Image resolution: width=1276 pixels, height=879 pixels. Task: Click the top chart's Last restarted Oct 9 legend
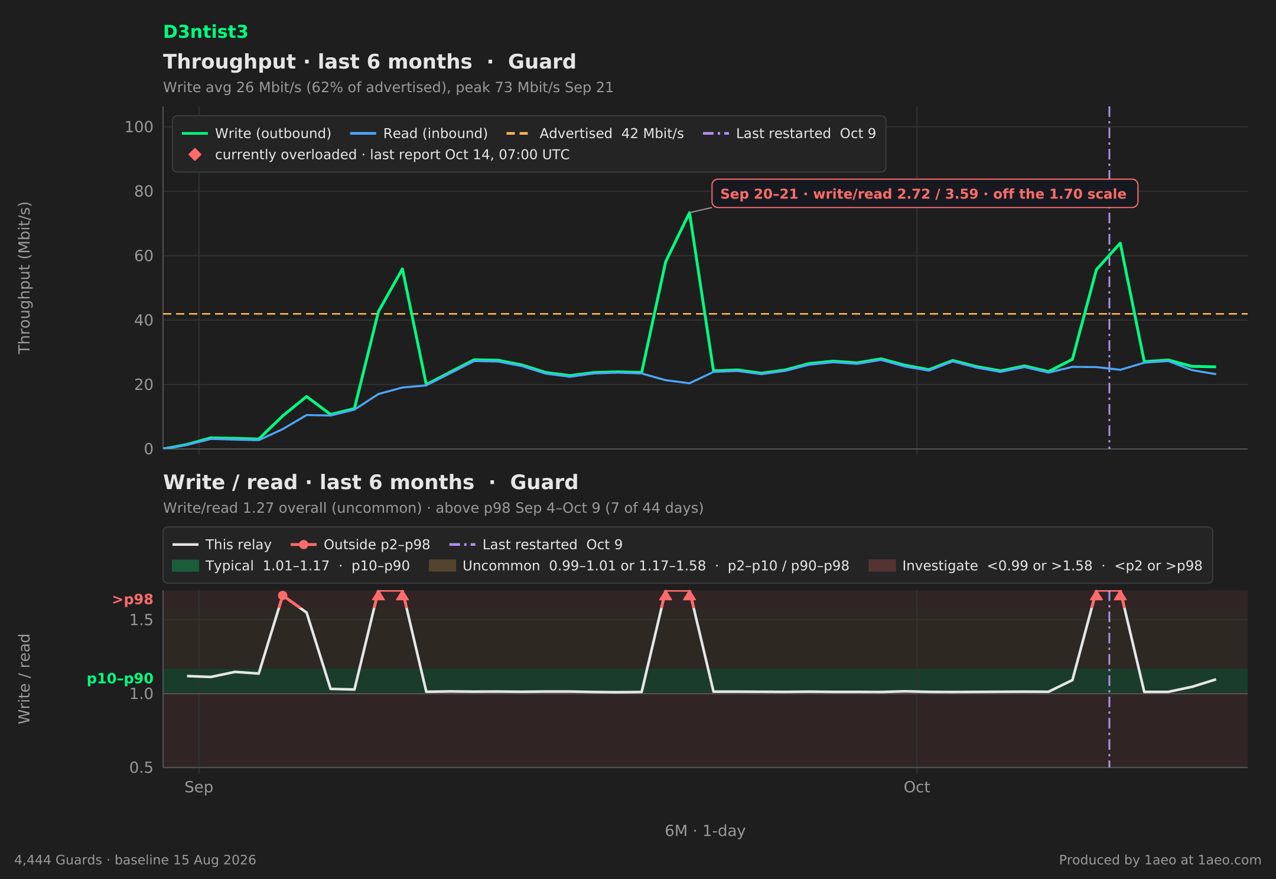click(x=789, y=134)
